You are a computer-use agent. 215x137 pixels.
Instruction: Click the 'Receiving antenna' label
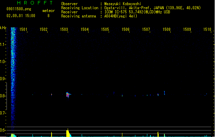[79, 16]
